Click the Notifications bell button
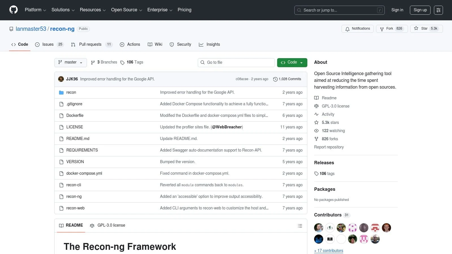This screenshot has width=452, height=254. (358, 29)
